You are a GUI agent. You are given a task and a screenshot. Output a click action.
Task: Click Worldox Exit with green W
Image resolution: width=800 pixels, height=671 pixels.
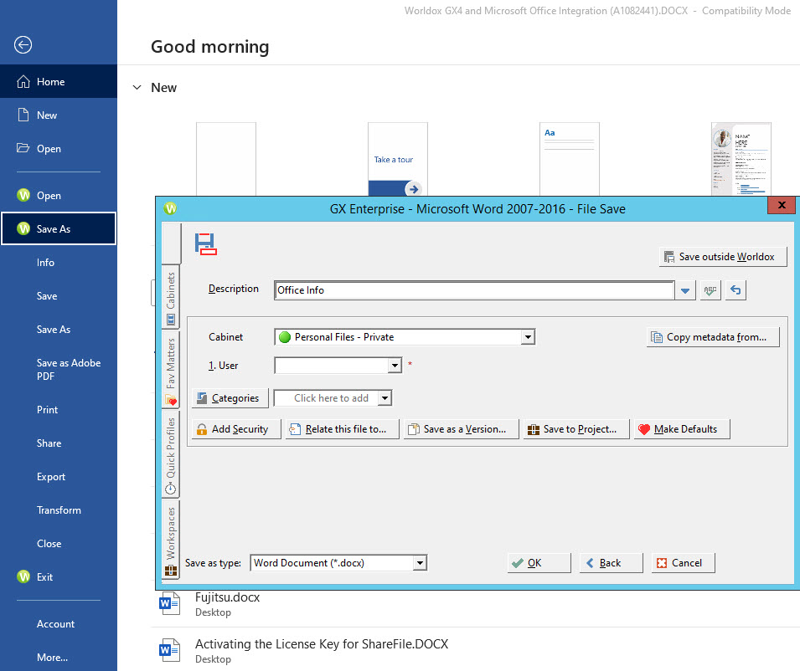pyautogui.click(x=59, y=576)
